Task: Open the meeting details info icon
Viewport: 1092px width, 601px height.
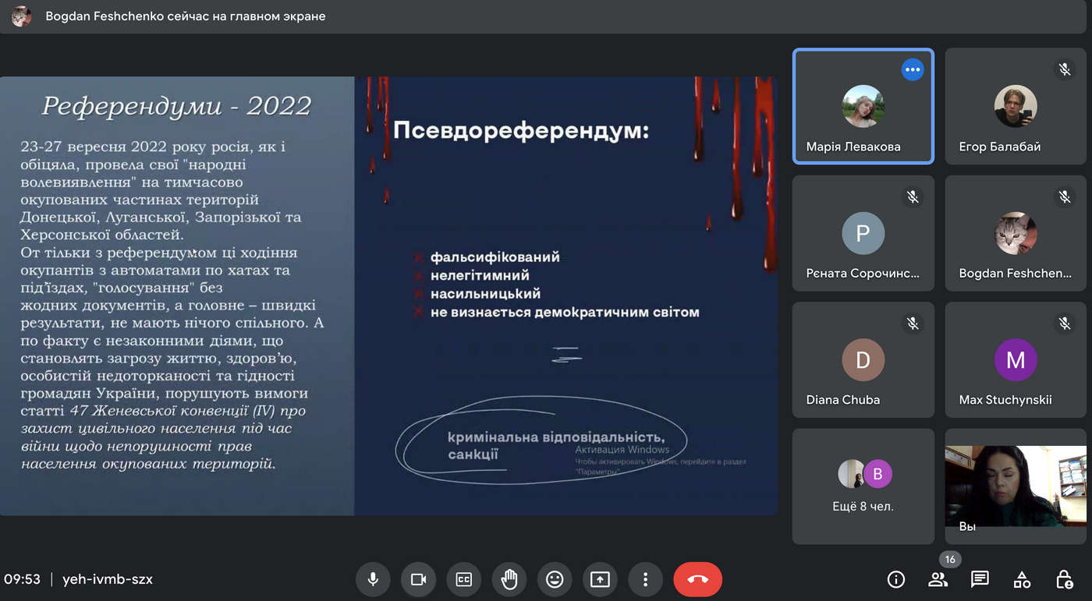Action: click(896, 579)
